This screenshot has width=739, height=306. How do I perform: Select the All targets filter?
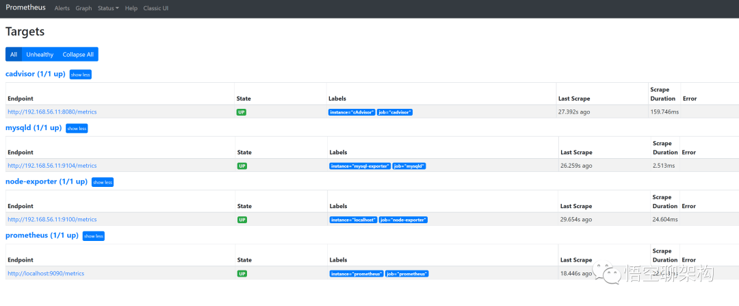[14, 54]
